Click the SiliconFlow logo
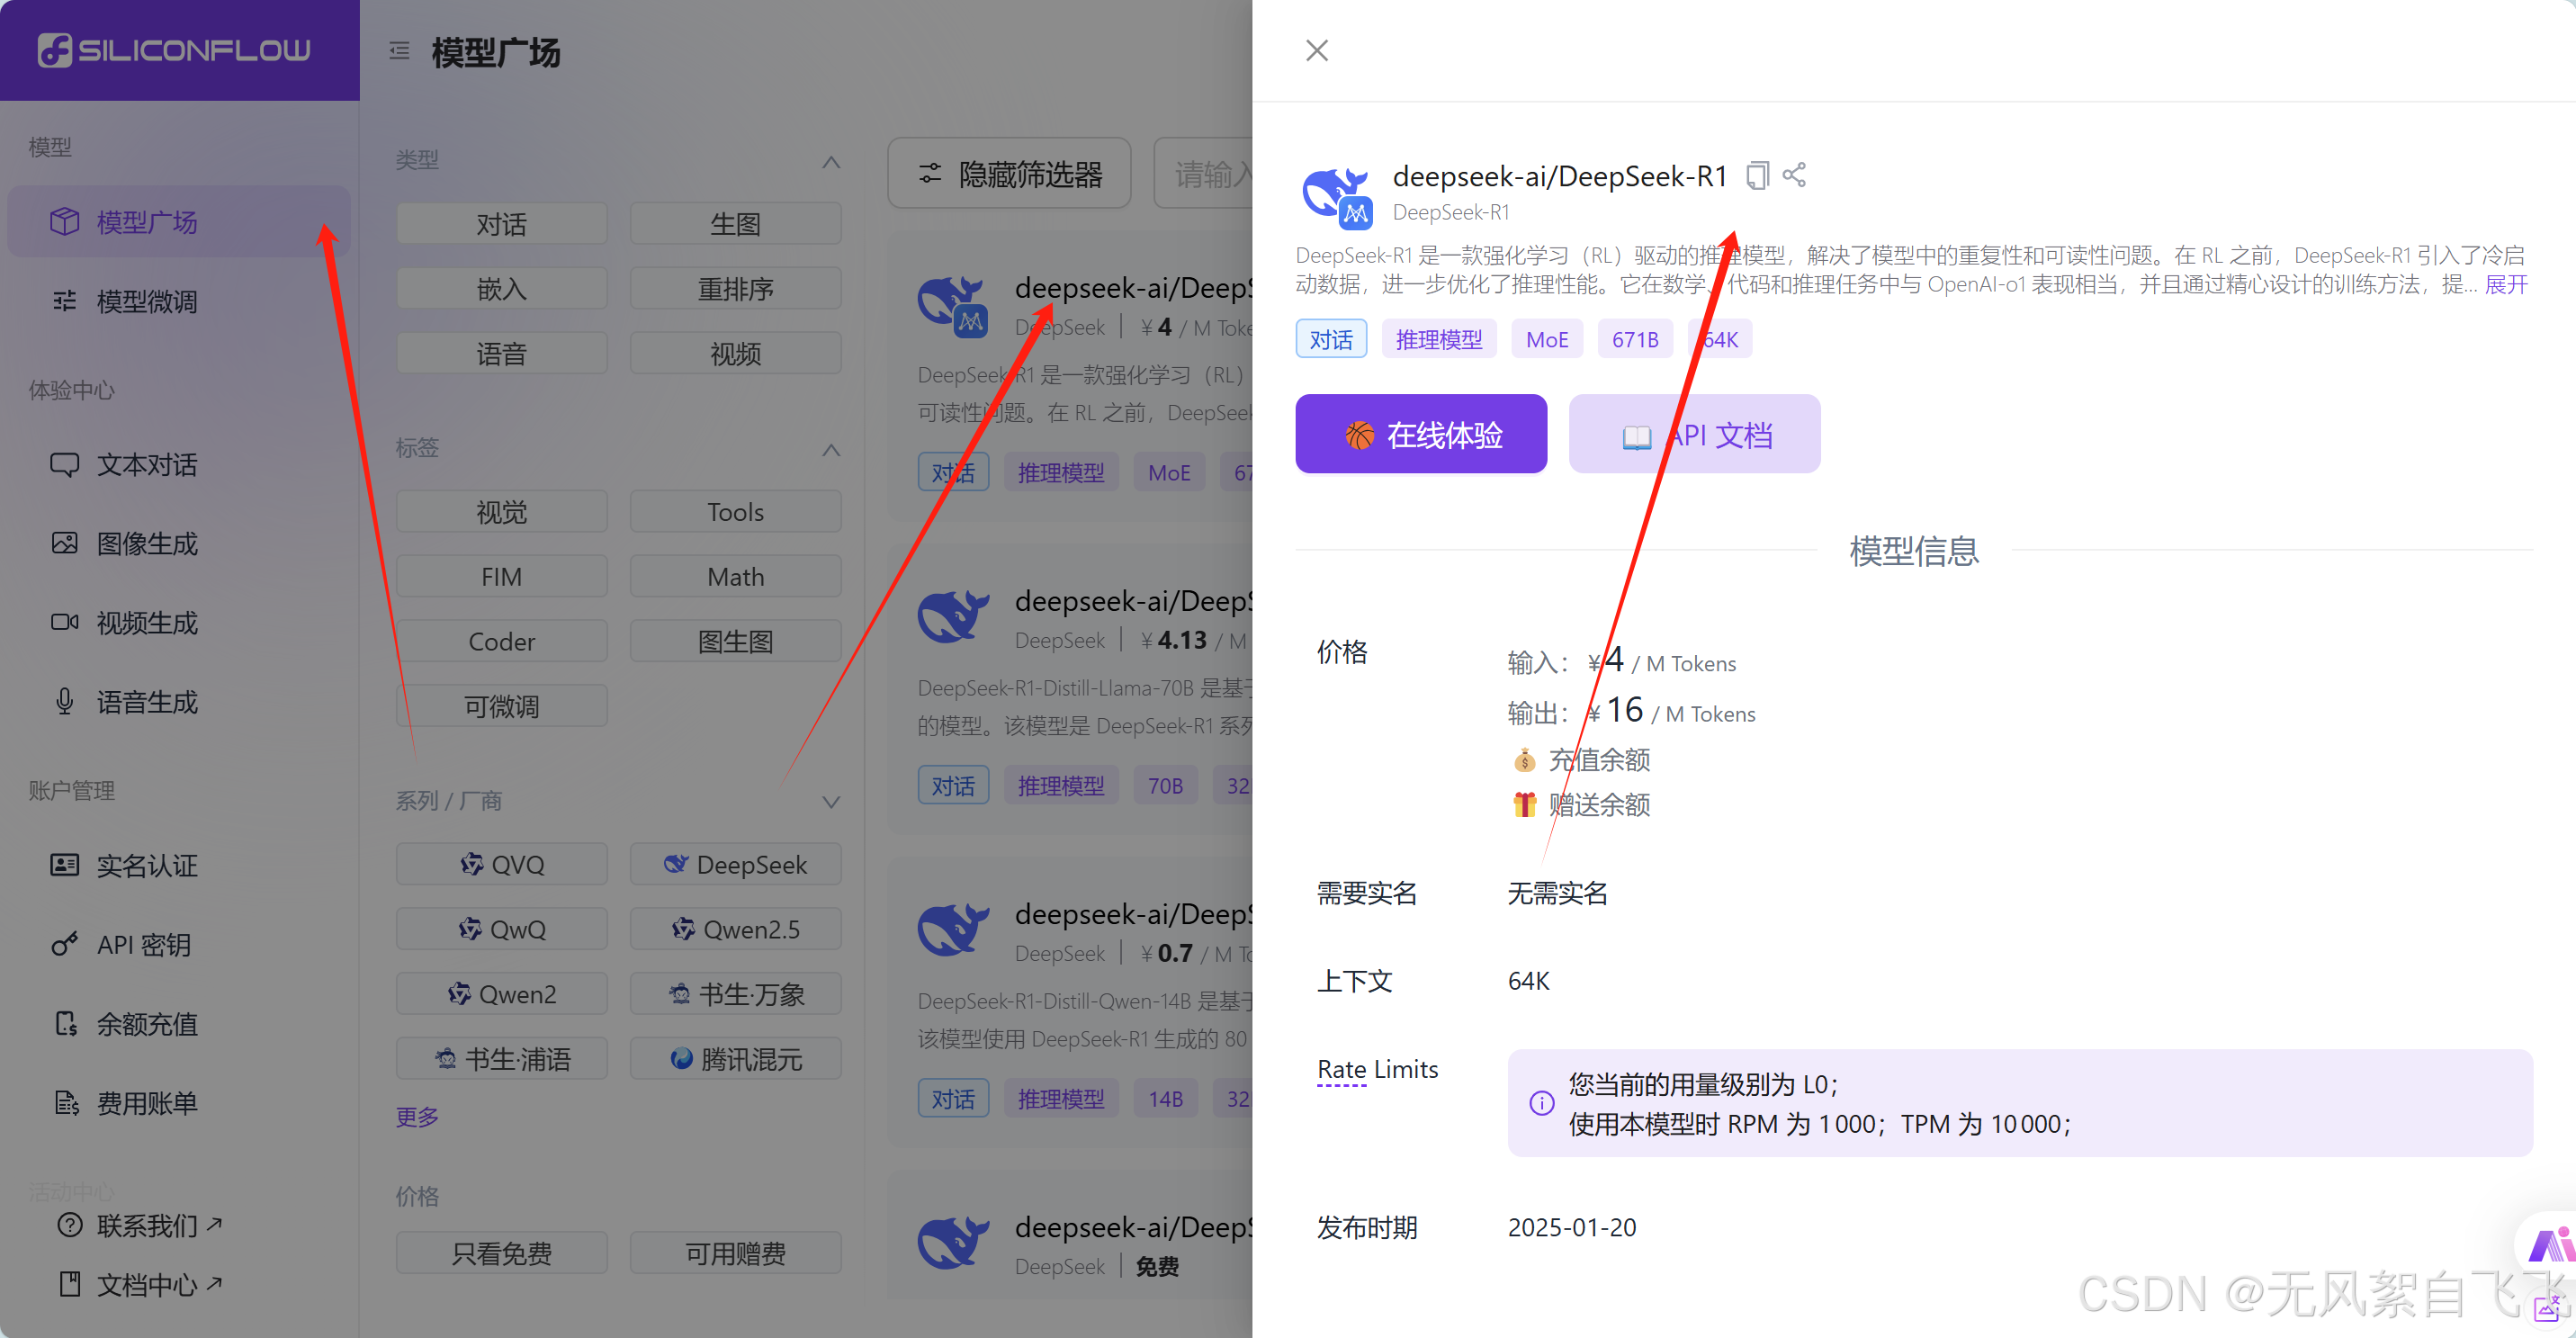 pyautogui.click(x=174, y=50)
